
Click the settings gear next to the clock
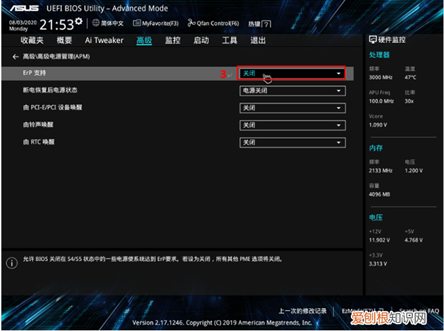(78, 22)
